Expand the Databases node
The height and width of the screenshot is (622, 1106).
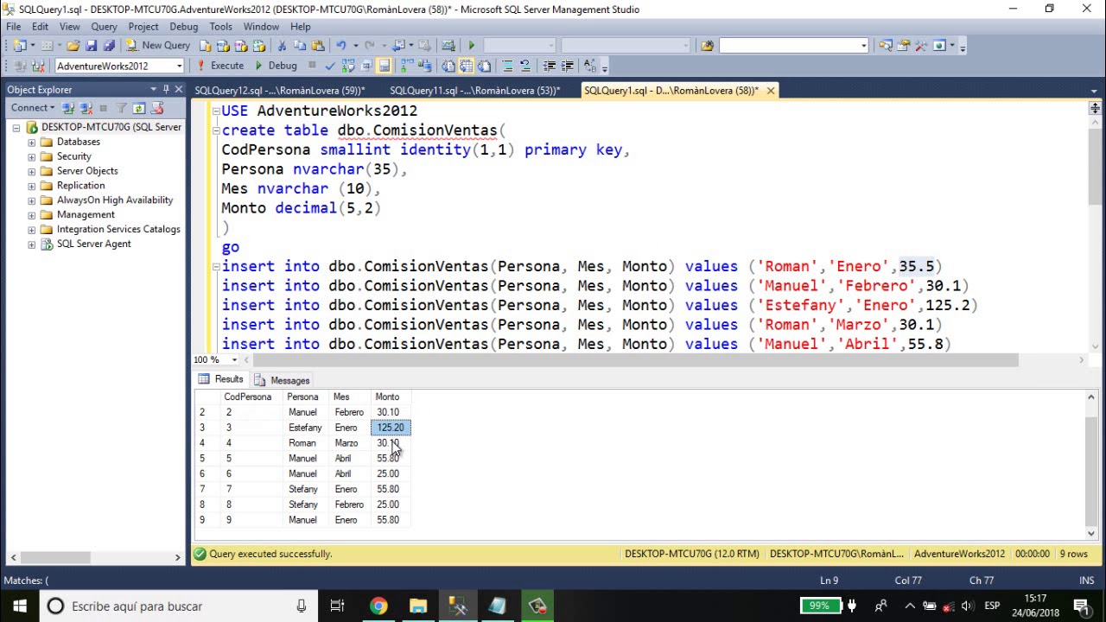coord(32,142)
